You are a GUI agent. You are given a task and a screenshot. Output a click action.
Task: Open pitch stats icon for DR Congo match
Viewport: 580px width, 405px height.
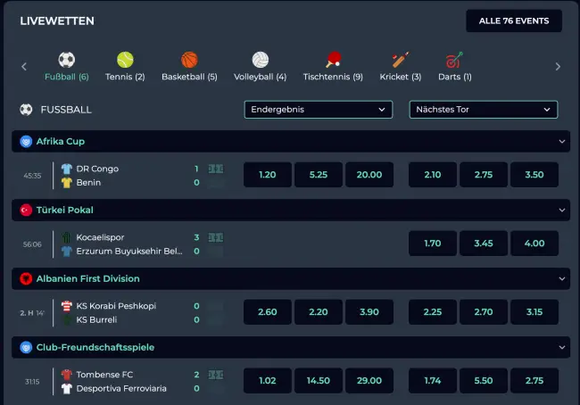(216, 169)
